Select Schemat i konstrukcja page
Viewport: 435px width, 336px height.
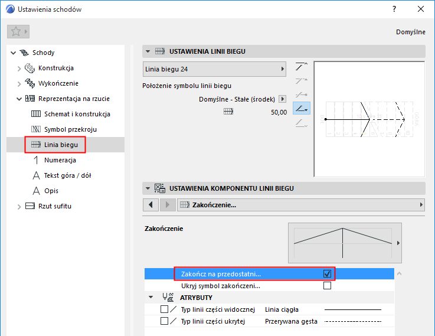(77, 114)
